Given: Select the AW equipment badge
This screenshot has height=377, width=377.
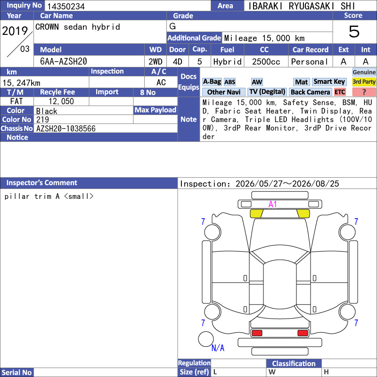Looking at the screenshot, I should (x=257, y=82).
